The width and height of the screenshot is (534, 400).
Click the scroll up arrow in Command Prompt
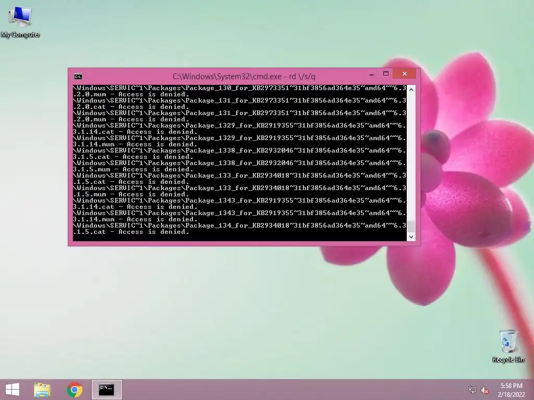click(411, 90)
